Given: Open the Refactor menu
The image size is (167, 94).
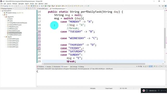Looking at the screenshot, I should 15,4.
